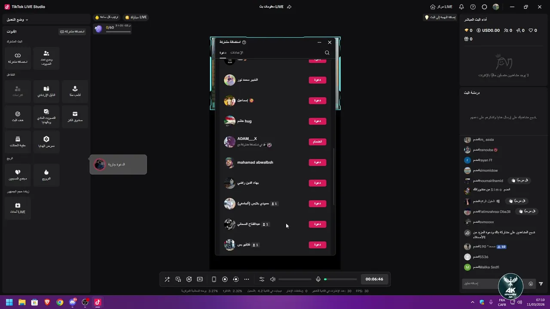Open the Play Together (للعب معًا) tile
Image resolution: width=550 pixels, height=309 pixels.
(75, 91)
